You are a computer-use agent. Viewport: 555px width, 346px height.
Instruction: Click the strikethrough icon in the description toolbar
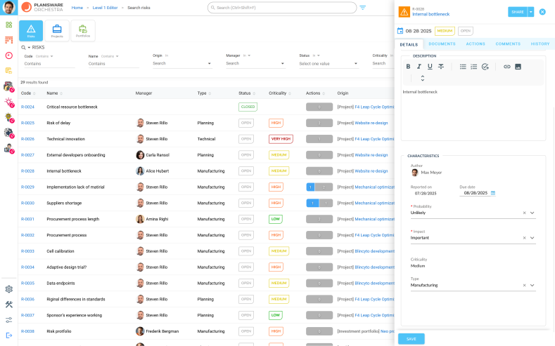[x=441, y=67]
